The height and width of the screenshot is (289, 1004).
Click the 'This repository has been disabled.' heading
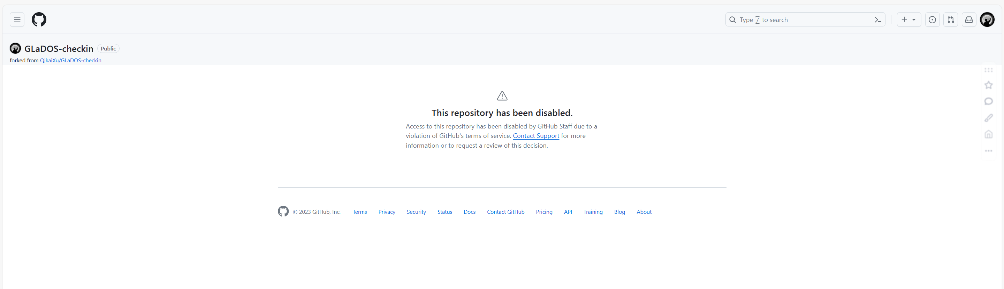pos(502,113)
